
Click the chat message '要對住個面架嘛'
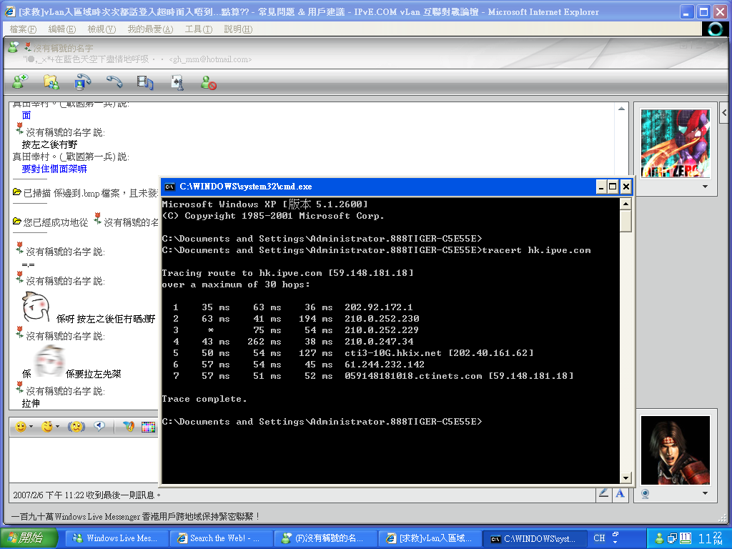pos(54,169)
